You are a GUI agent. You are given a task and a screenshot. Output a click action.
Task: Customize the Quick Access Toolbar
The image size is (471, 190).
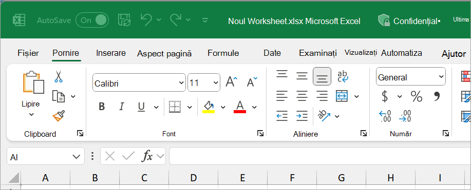pyautogui.click(x=205, y=20)
